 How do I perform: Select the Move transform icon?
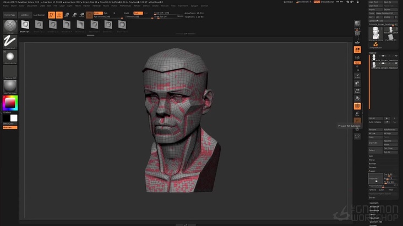tap(67, 15)
